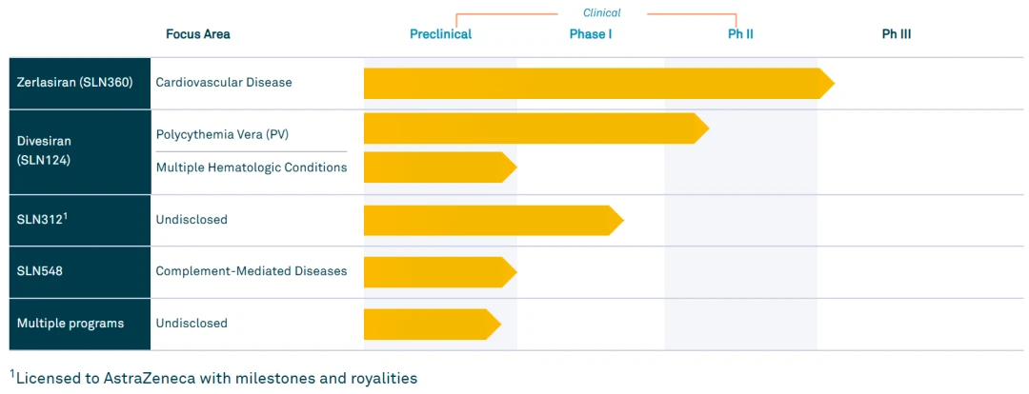This screenshot has height=394, width=1029.
Task: Select Complement-Mediated Diseases focus area
Action: pyautogui.click(x=252, y=271)
